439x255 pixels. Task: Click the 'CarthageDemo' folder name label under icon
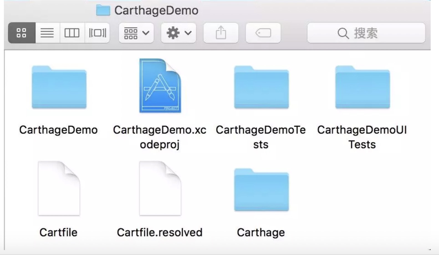pos(58,130)
